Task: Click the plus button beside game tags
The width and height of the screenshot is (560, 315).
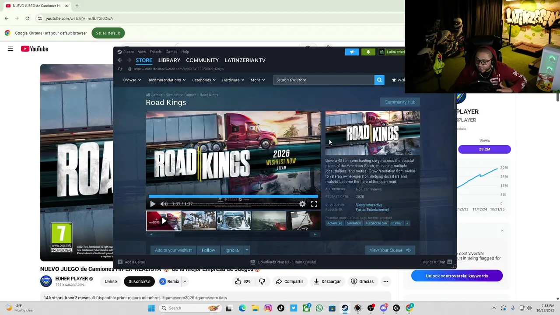Action: tap(407, 223)
